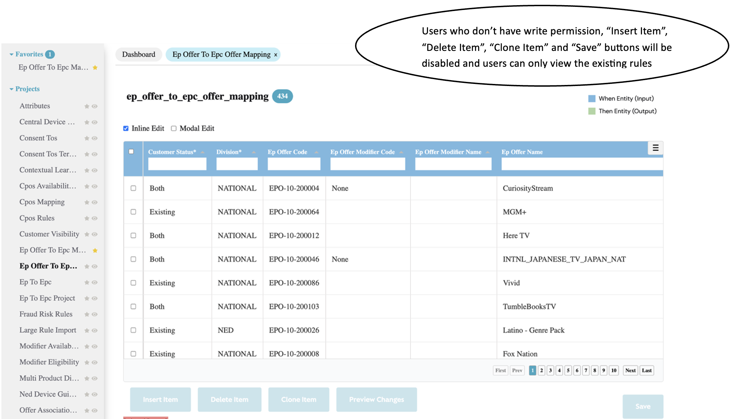Click the 434 record count badge
This screenshot has width=730, height=419.
[x=282, y=96]
